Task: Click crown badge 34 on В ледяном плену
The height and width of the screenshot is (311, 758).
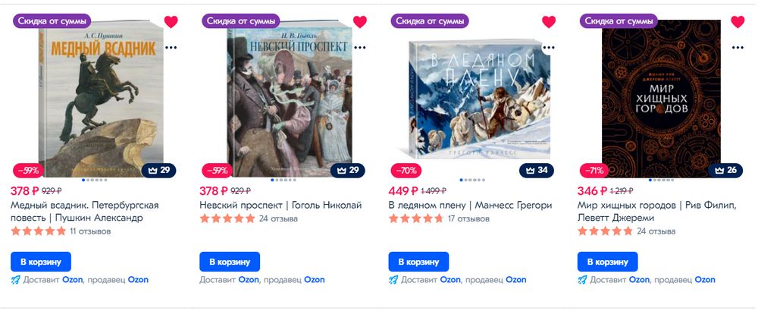Action: (x=537, y=170)
